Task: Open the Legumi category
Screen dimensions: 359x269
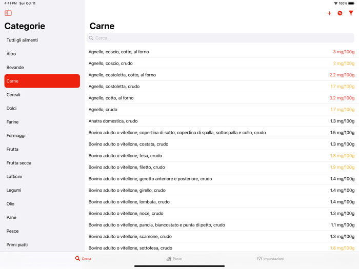Action: [42, 190]
